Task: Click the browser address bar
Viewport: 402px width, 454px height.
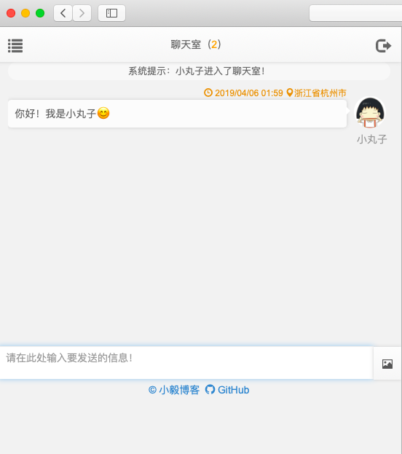Action: [x=355, y=13]
